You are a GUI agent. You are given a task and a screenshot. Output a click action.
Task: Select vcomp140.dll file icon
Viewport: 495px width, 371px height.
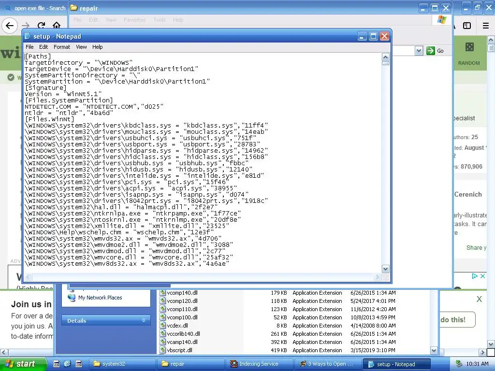[x=162, y=293]
